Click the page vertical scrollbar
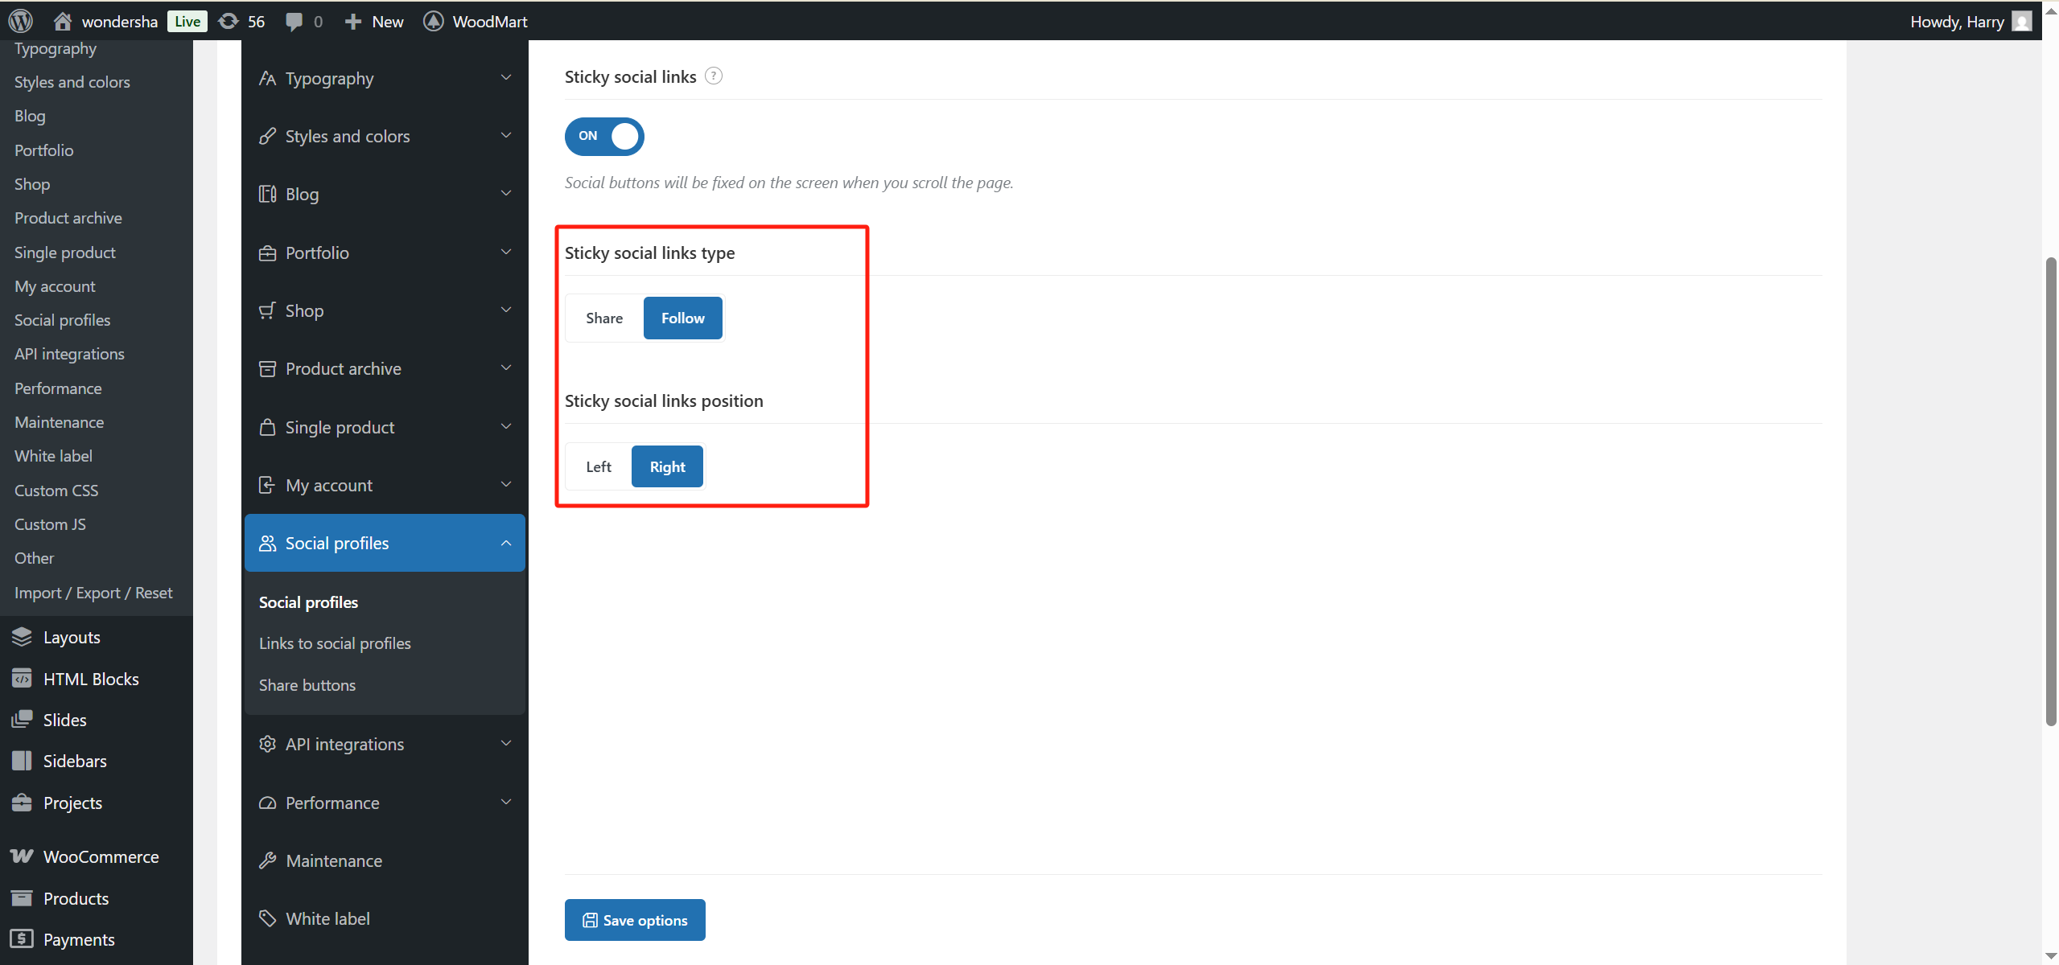Screen dimensions: 2059x965 2050,491
